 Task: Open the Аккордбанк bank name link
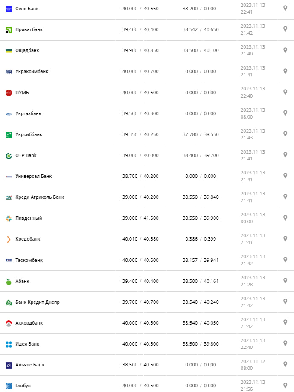click(x=29, y=323)
